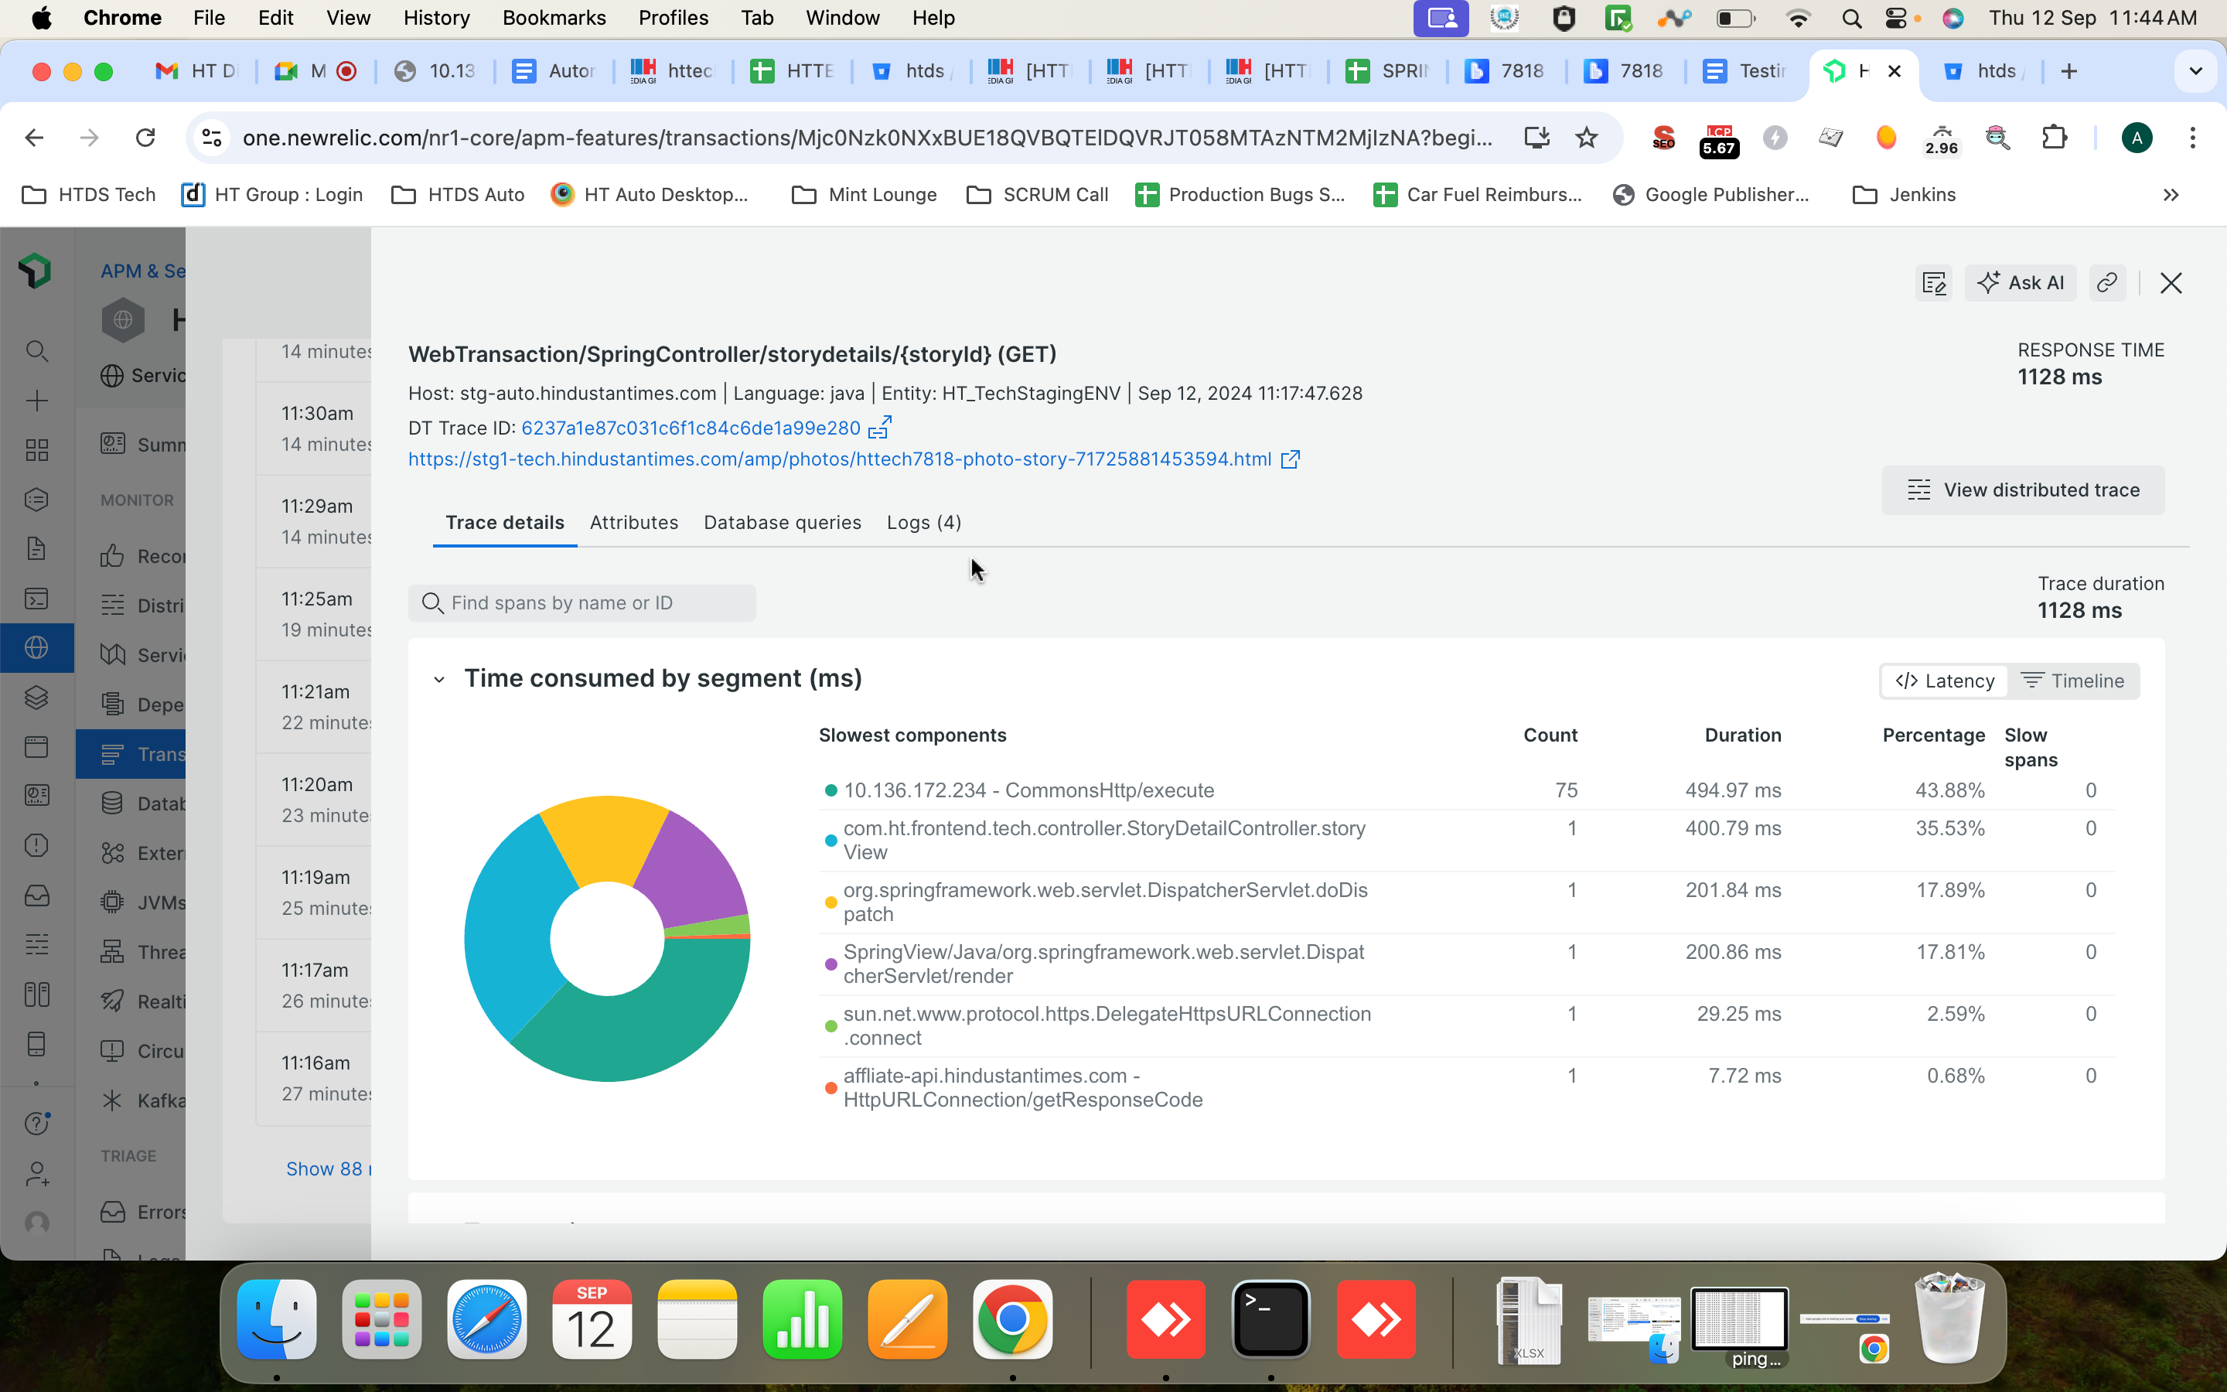The image size is (2227, 1392).
Task: Click the teal CommonsHttp segment in donut chart
Action: (644, 1035)
